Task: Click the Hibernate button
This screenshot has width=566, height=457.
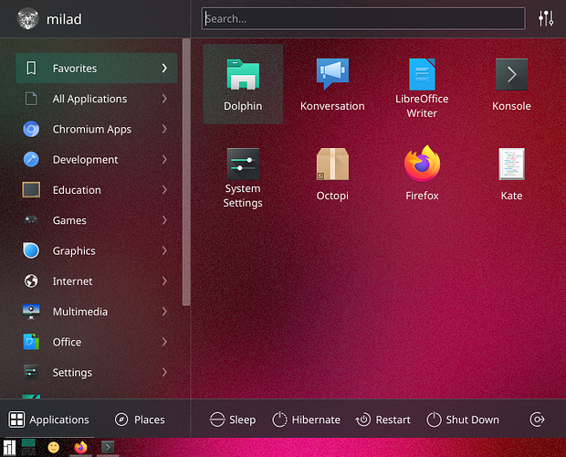Action: point(306,420)
